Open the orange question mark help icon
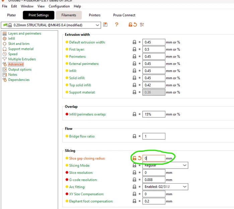Screen dimensions: 234x209 point(116,25)
